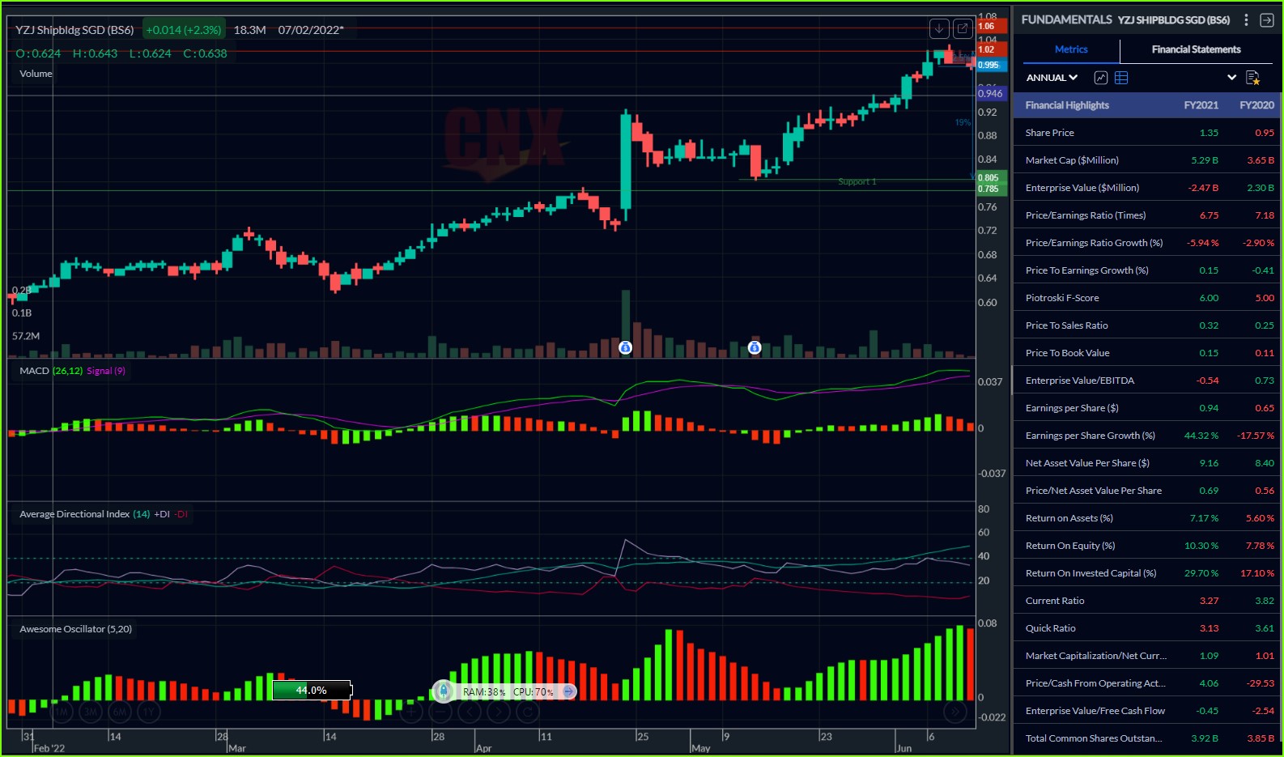Screen dimensions: 1284x757
Task: Click the 0.995 blue current price label
Action: 992,65
